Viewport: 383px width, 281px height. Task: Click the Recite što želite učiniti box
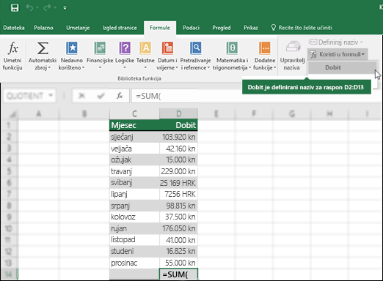(x=302, y=28)
